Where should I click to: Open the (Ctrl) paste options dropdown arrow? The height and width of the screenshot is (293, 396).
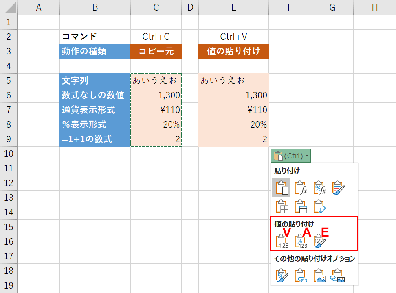click(306, 155)
